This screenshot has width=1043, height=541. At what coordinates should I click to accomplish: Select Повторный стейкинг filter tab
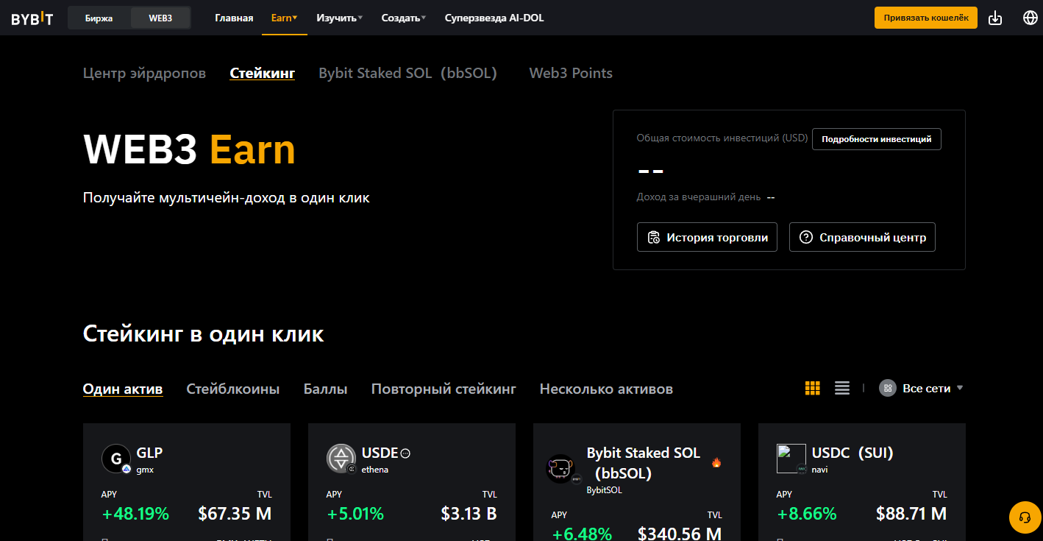pyautogui.click(x=444, y=389)
